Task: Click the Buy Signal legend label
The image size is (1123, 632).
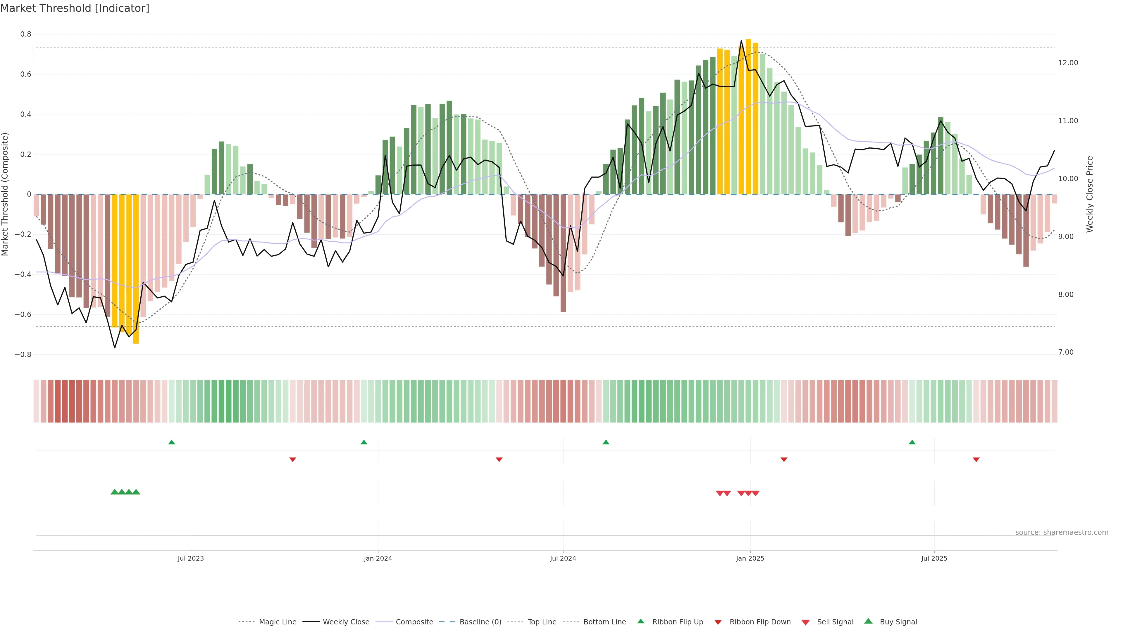Action: pyautogui.click(x=898, y=622)
